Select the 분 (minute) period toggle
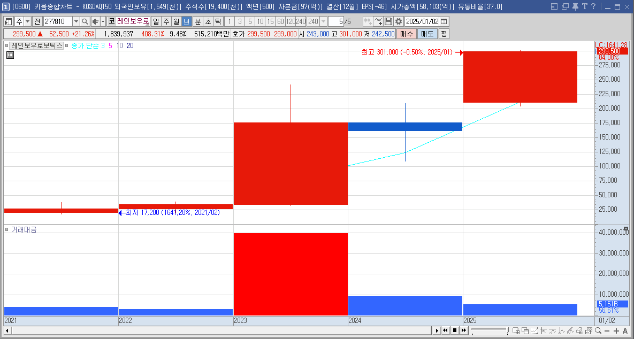The height and width of the screenshot is (339, 634). [198, 21]
